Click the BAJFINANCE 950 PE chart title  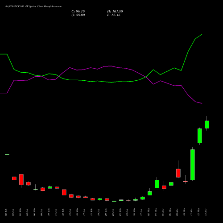pyautogui.click(x=33, y=7)
